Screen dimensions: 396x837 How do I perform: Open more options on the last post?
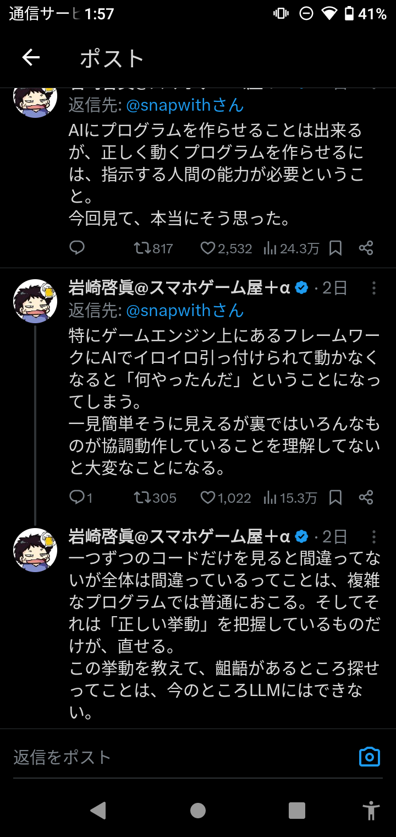pos(374,537)
